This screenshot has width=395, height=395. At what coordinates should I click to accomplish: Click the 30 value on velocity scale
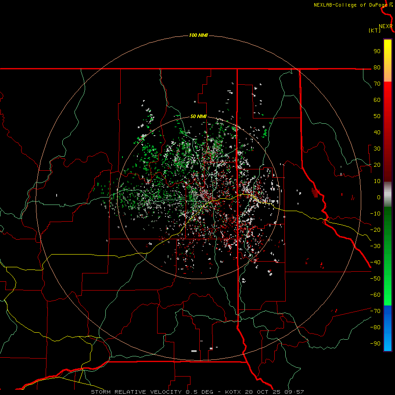pos(377,149)
